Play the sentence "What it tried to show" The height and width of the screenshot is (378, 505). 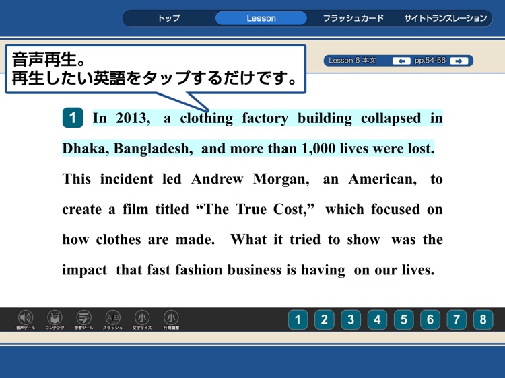click(x=305, y=239)
